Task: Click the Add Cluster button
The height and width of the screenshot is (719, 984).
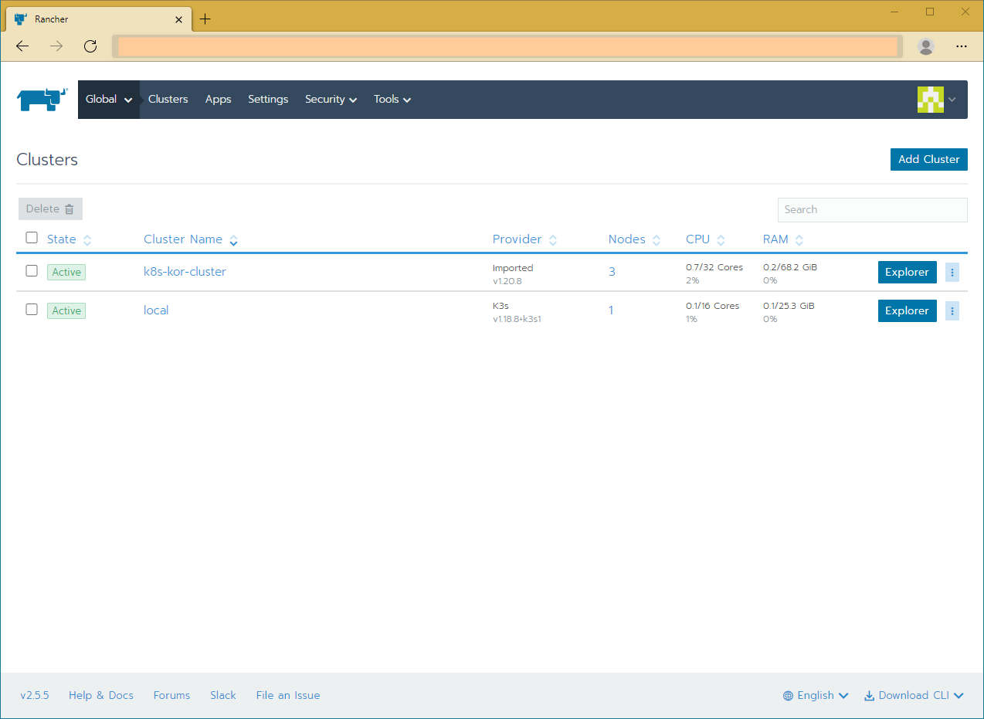Action: [x=928, y=159]
